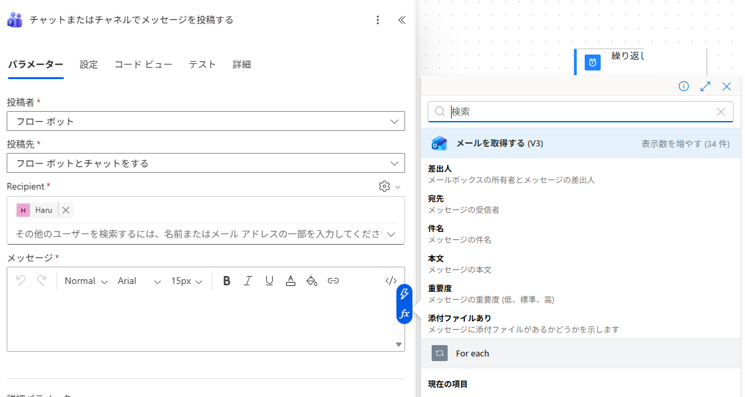Image resolution: width=745 pixels, height=397 pixels.
Task: Open expression editor via fx icon
Action: click(404, 314)
